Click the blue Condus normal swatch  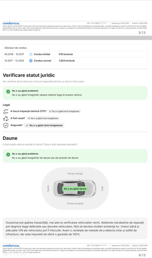coord(31,61)
